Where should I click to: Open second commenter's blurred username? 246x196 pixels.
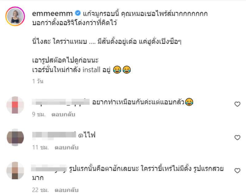tap(54, 136)
